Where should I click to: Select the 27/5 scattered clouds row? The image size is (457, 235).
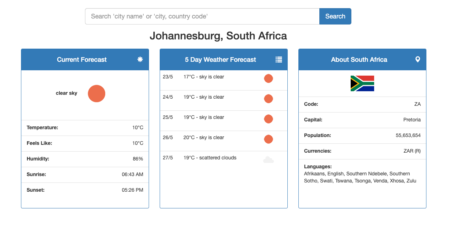point(224,161)
